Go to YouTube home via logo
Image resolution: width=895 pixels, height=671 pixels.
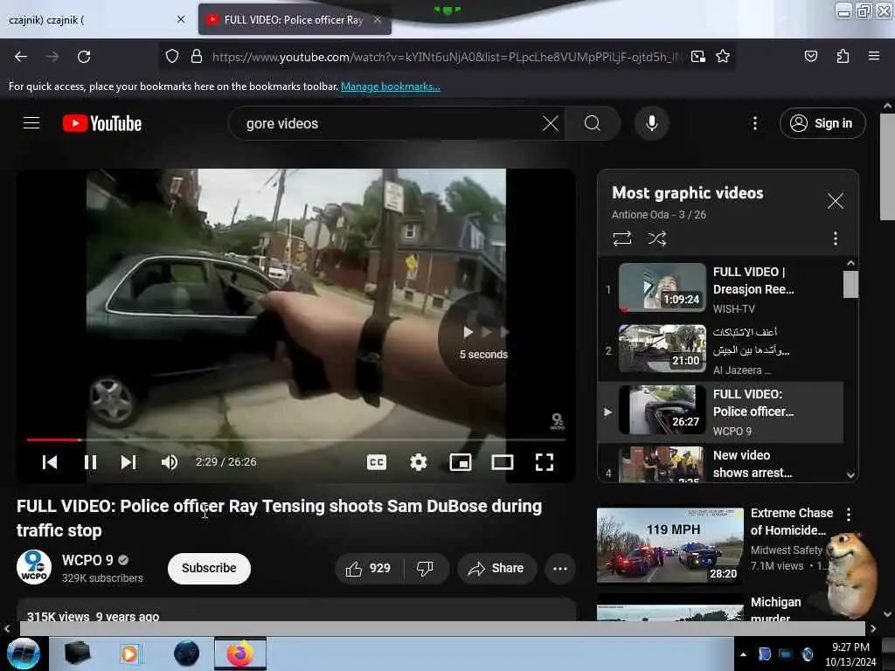pyautogui.click(x=102, y=123)
